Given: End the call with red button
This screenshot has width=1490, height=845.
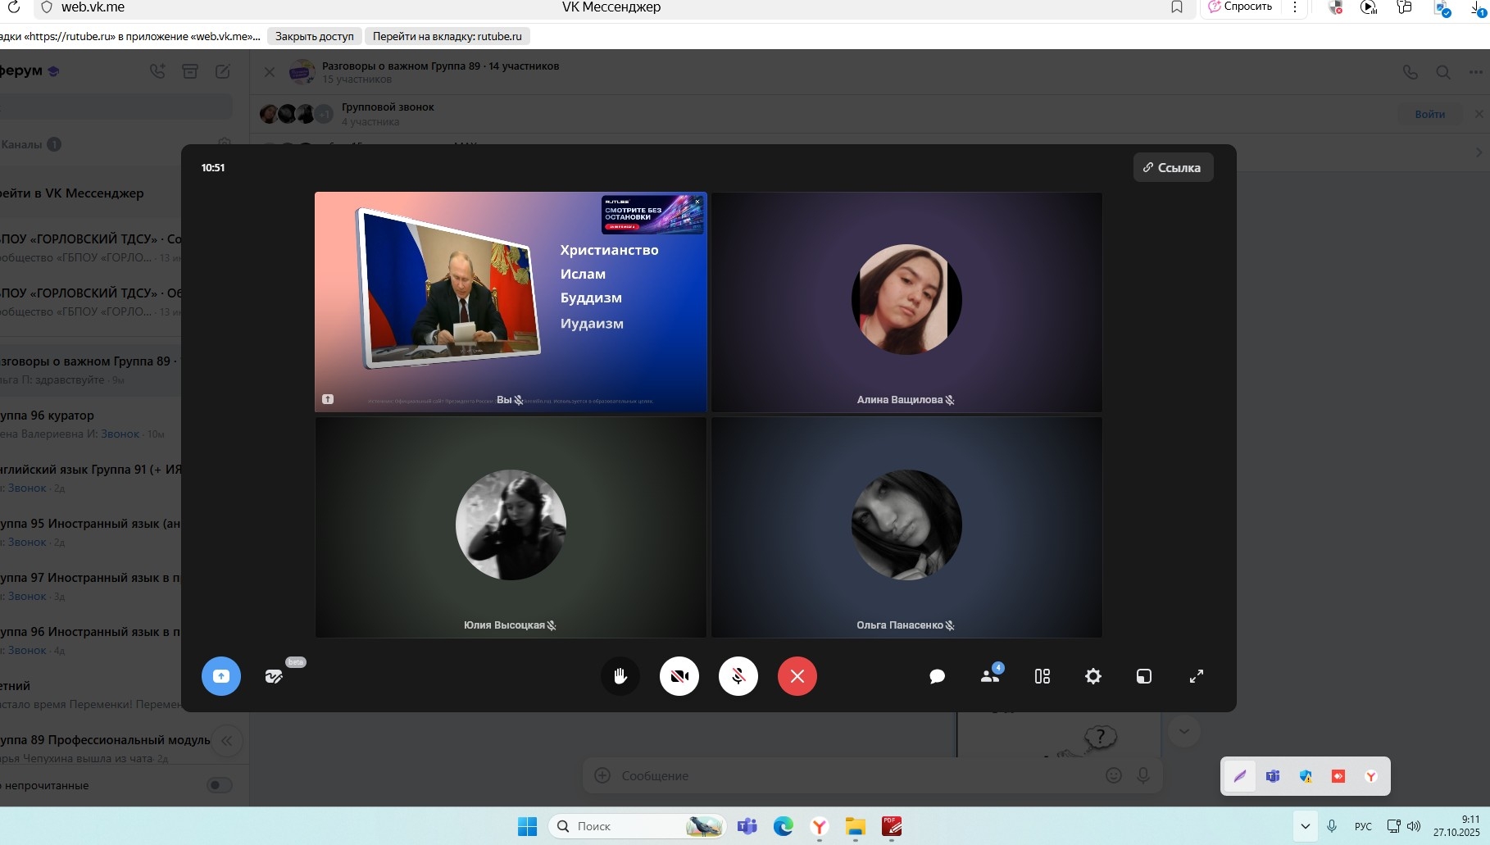Looking at the screenshot, I should (x=797, y=676).
